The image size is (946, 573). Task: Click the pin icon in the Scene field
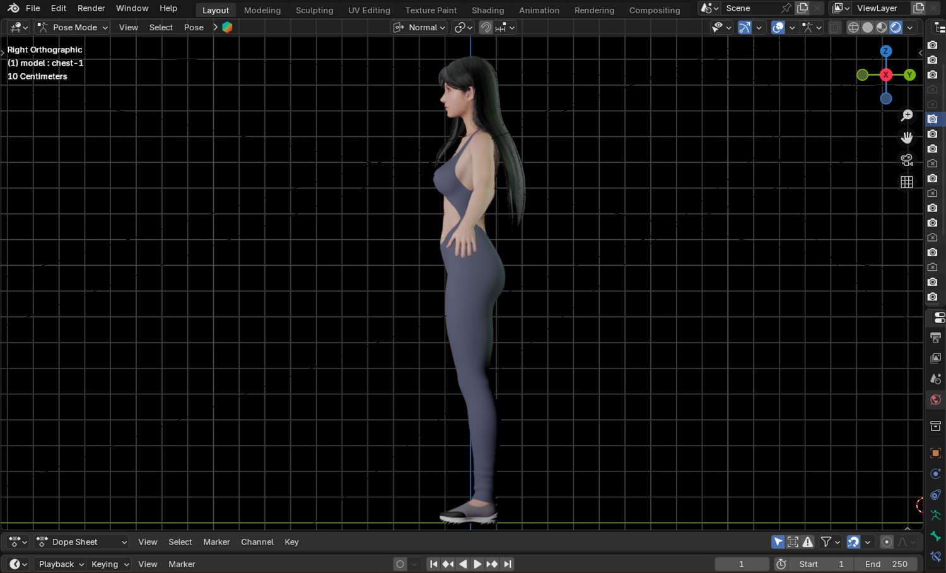coord(786,8)
